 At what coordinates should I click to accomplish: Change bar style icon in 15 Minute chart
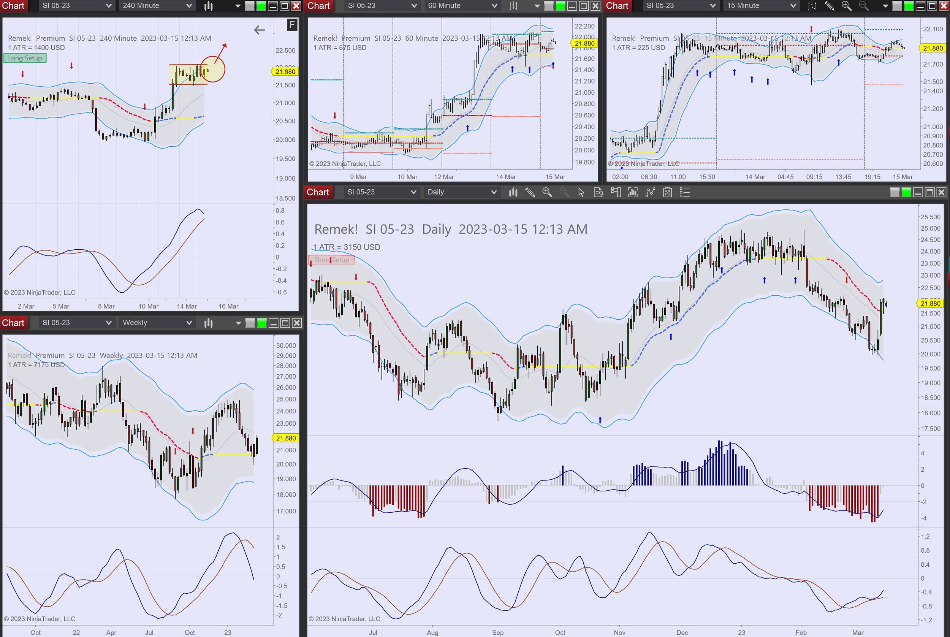tap(812, 6)
